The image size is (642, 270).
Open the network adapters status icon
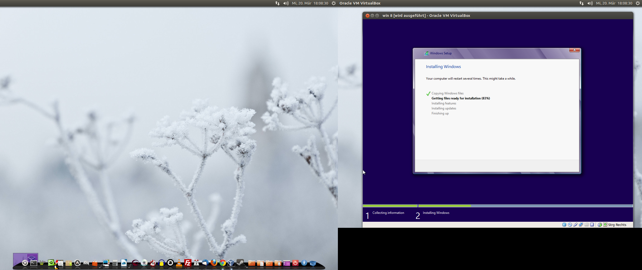(x=581, y=225)
